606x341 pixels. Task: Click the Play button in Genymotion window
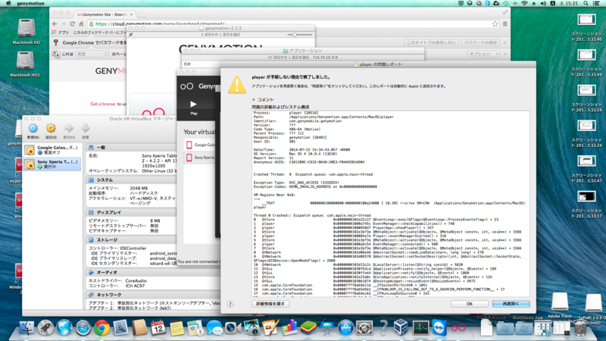click(194, 107)
